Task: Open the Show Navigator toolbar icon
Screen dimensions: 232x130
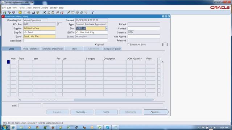Action: click(x=14, y=12)
